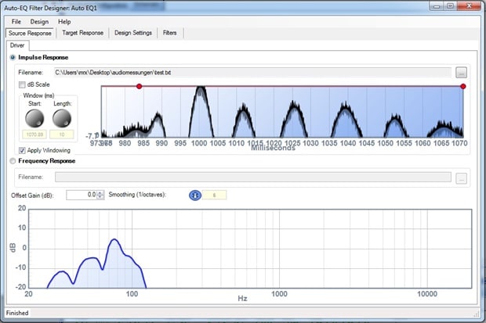Close the Auto-EQ Filter Designer window
Viewport: 486px width, 323px height.
point(469,6)
